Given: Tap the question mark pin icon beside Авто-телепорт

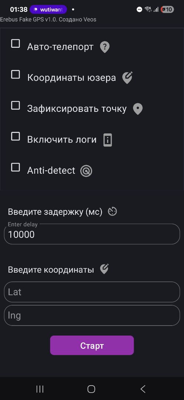Looking at the screenshot, I should (x=105, y=47).
